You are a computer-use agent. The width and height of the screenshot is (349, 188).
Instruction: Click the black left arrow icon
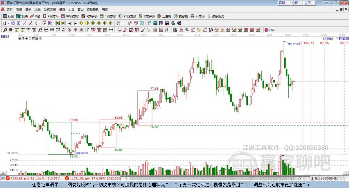click(x=70, y=23)
